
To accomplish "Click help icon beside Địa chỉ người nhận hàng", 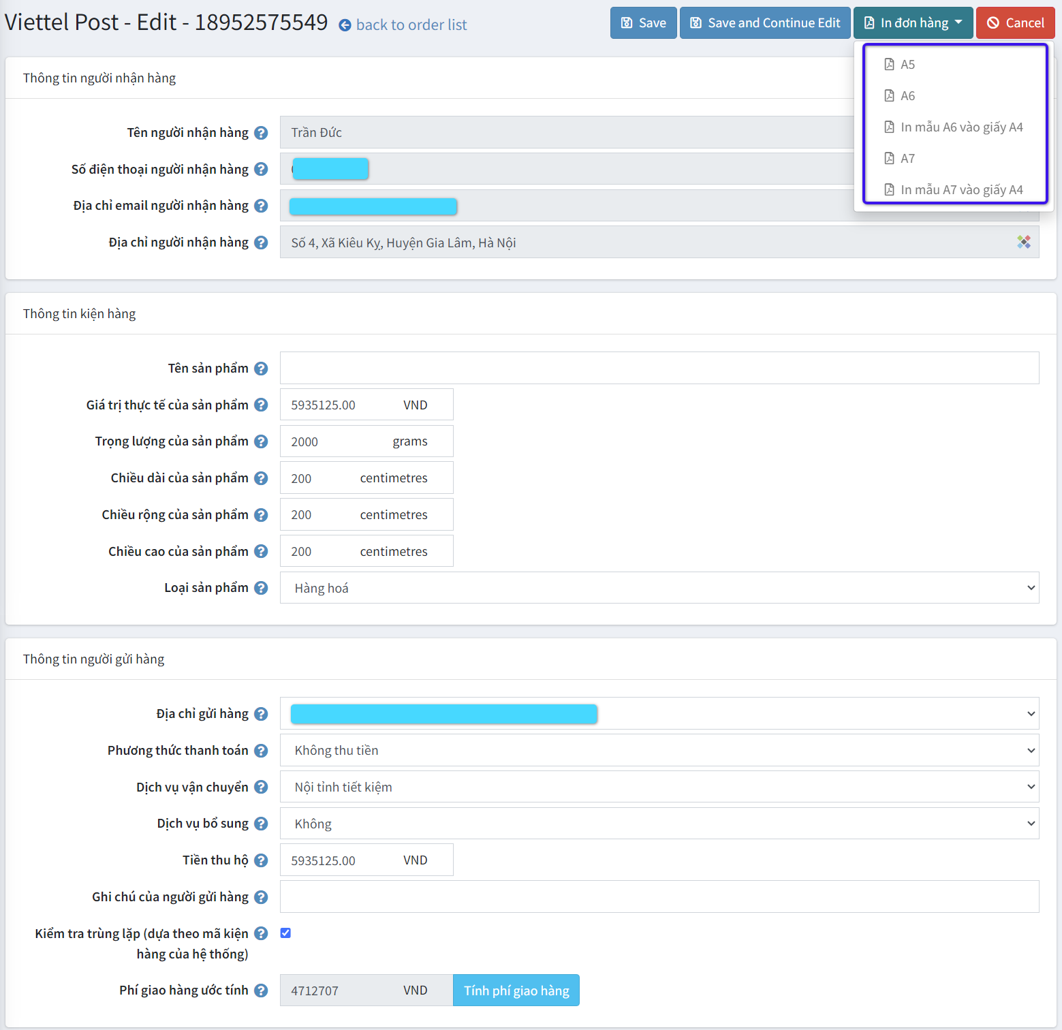I will pyautogui.click(x=261, y=243).
